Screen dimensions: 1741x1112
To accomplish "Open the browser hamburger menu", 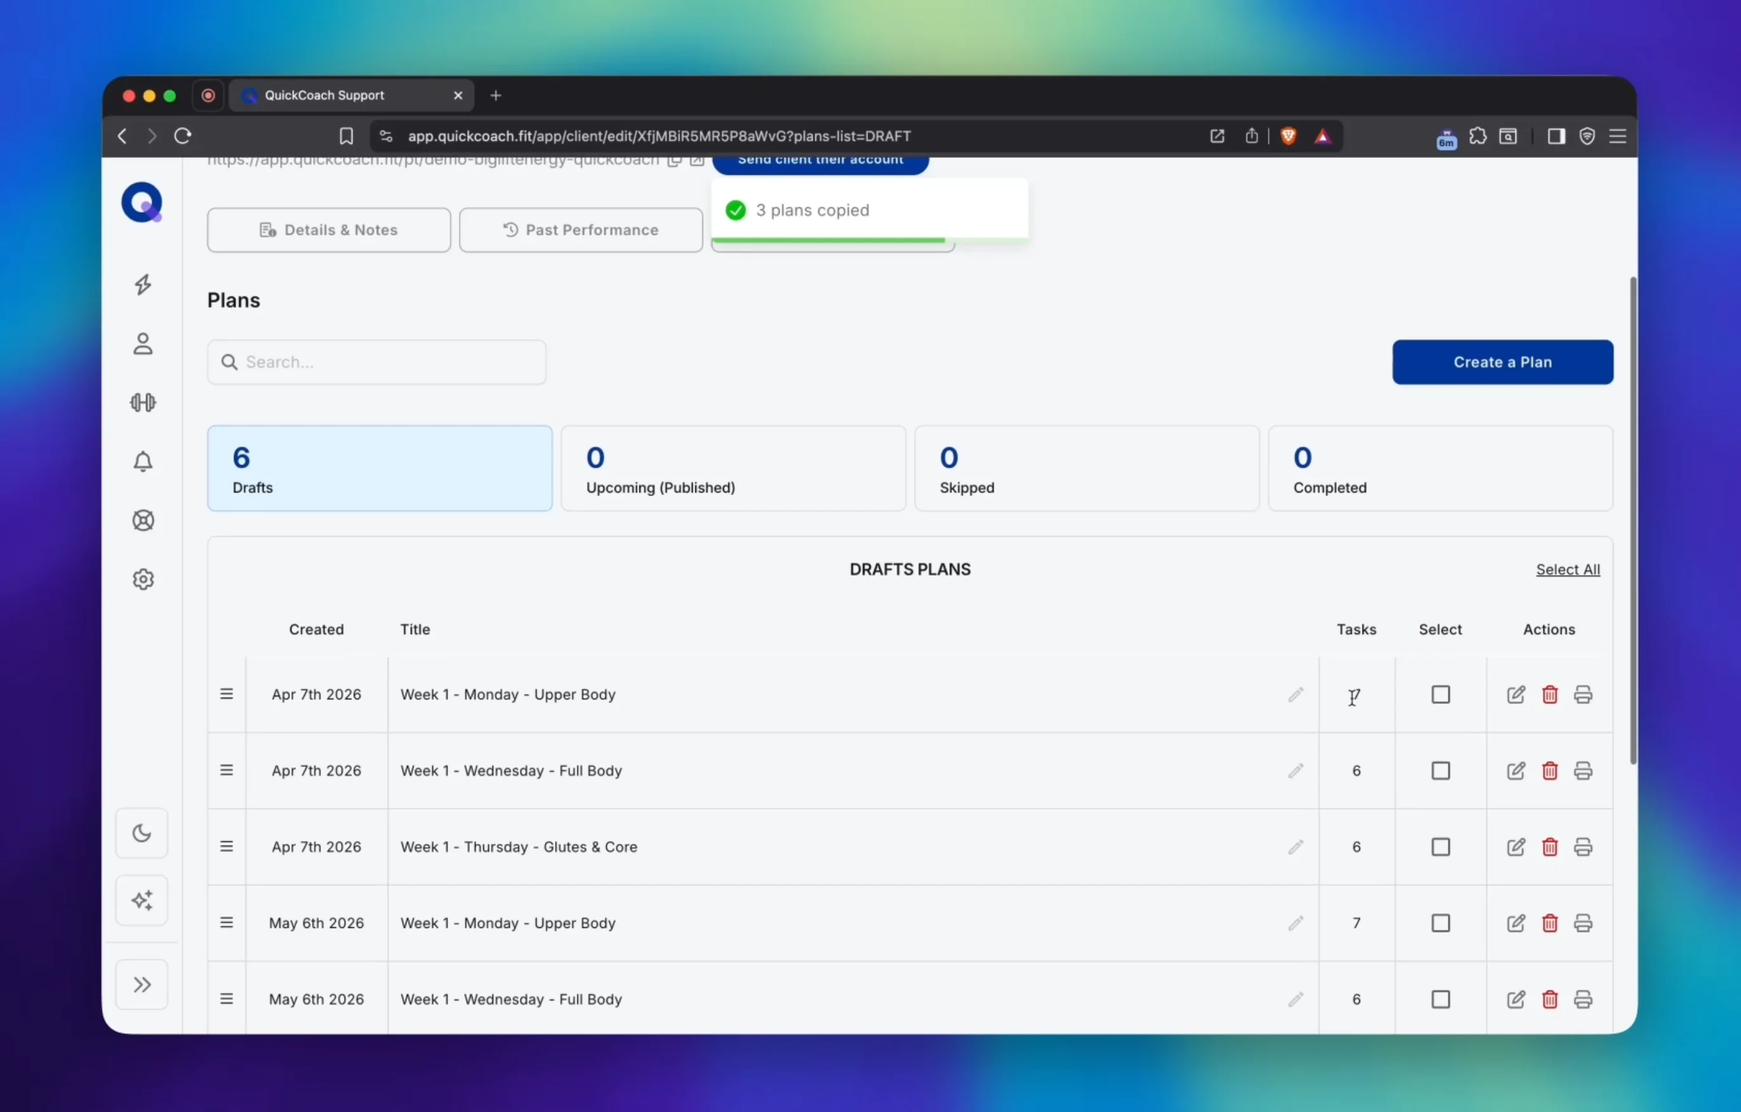I will tap(1617, 136).
